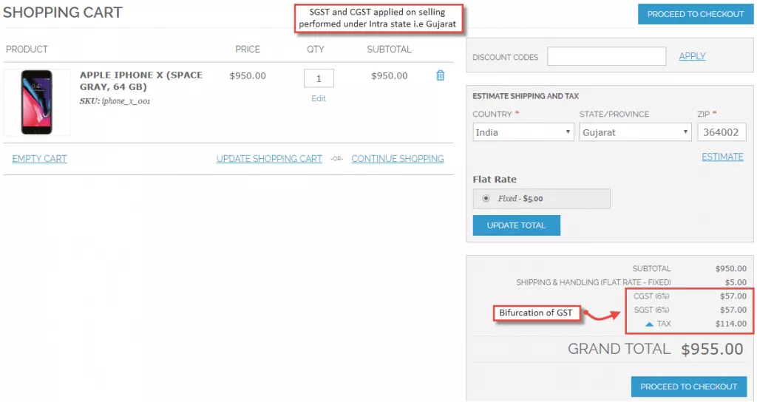The image size is (757, 402).
Task: Click bottom Proceed to Checkout button
Action: [x=688, y=386]
